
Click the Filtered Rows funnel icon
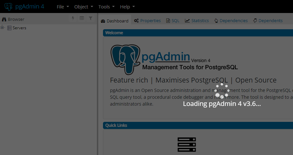pos(91,19)
